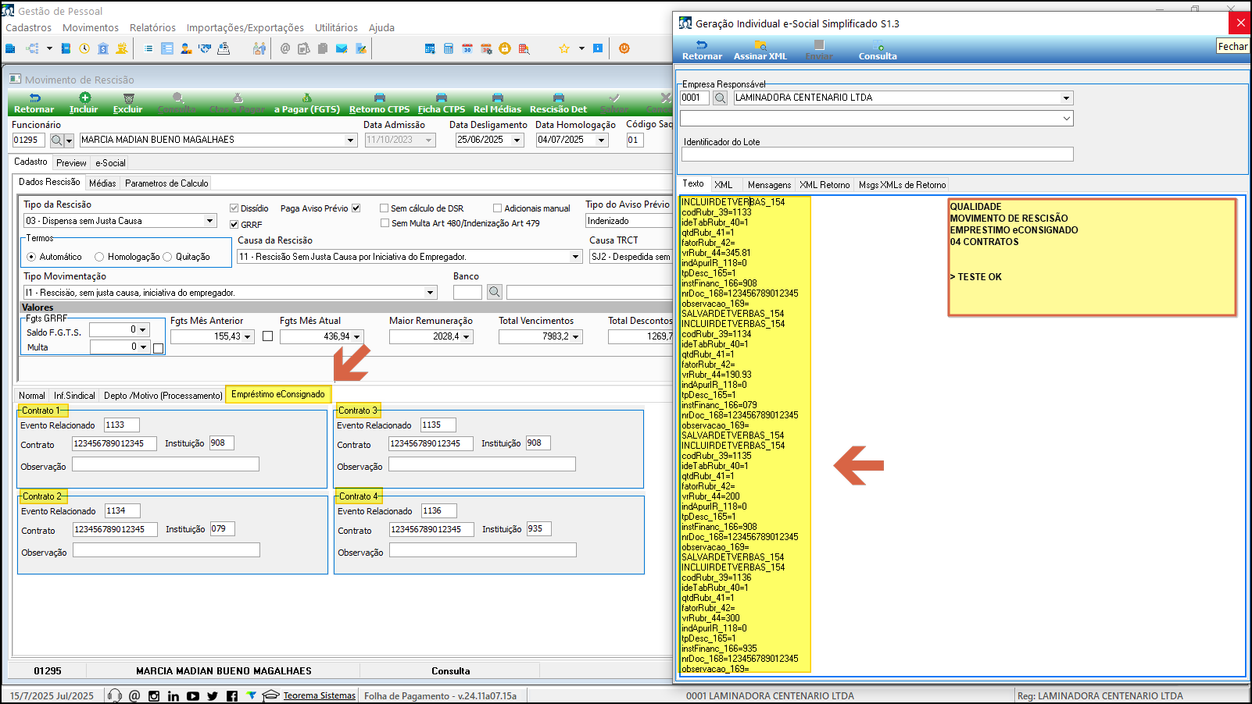1252x704 pixels.
Task: Select the Empréstimo eConsignado tab
Action: click(x=278, y=394)
